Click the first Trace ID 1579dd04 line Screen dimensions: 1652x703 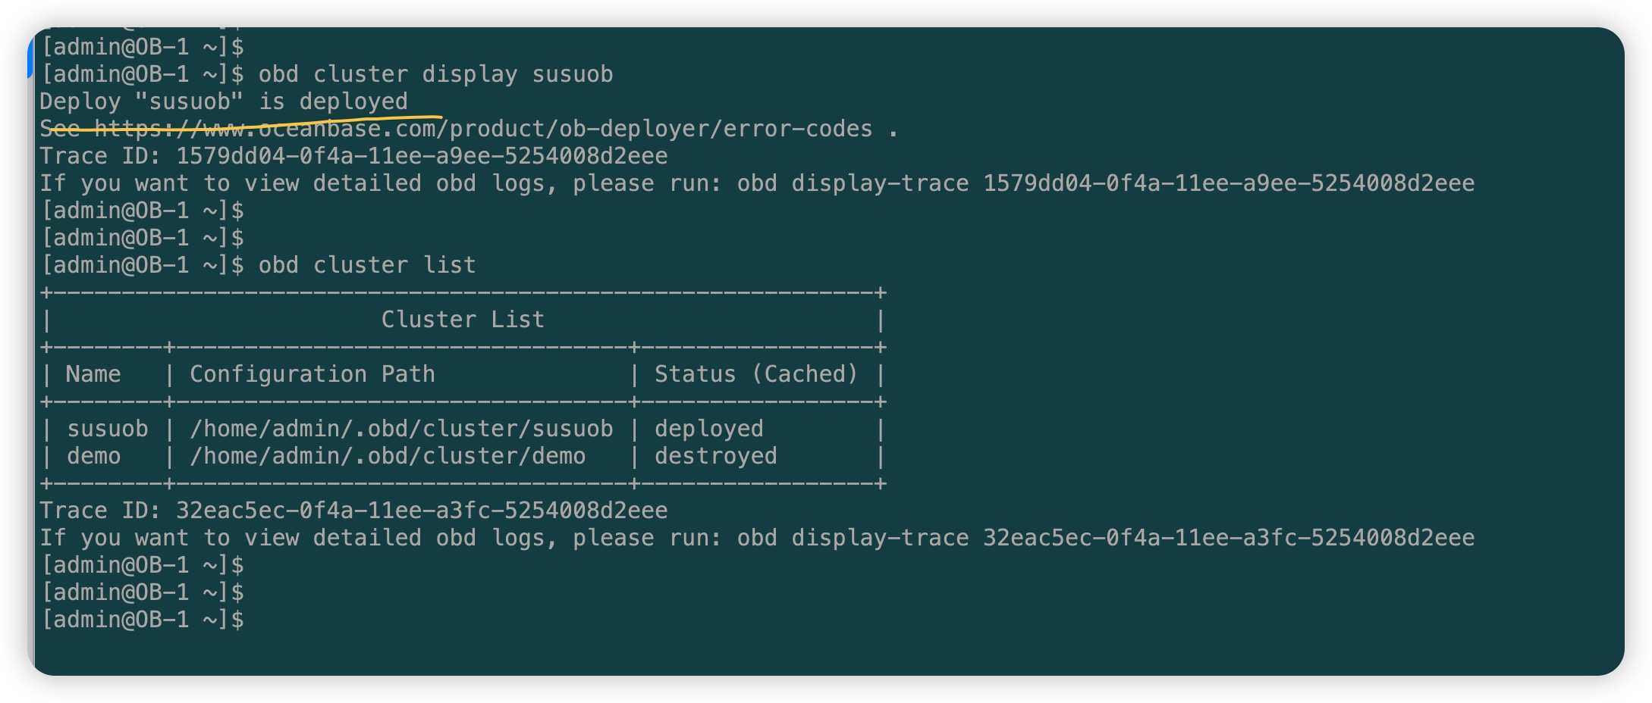click(x=353, y=156)
